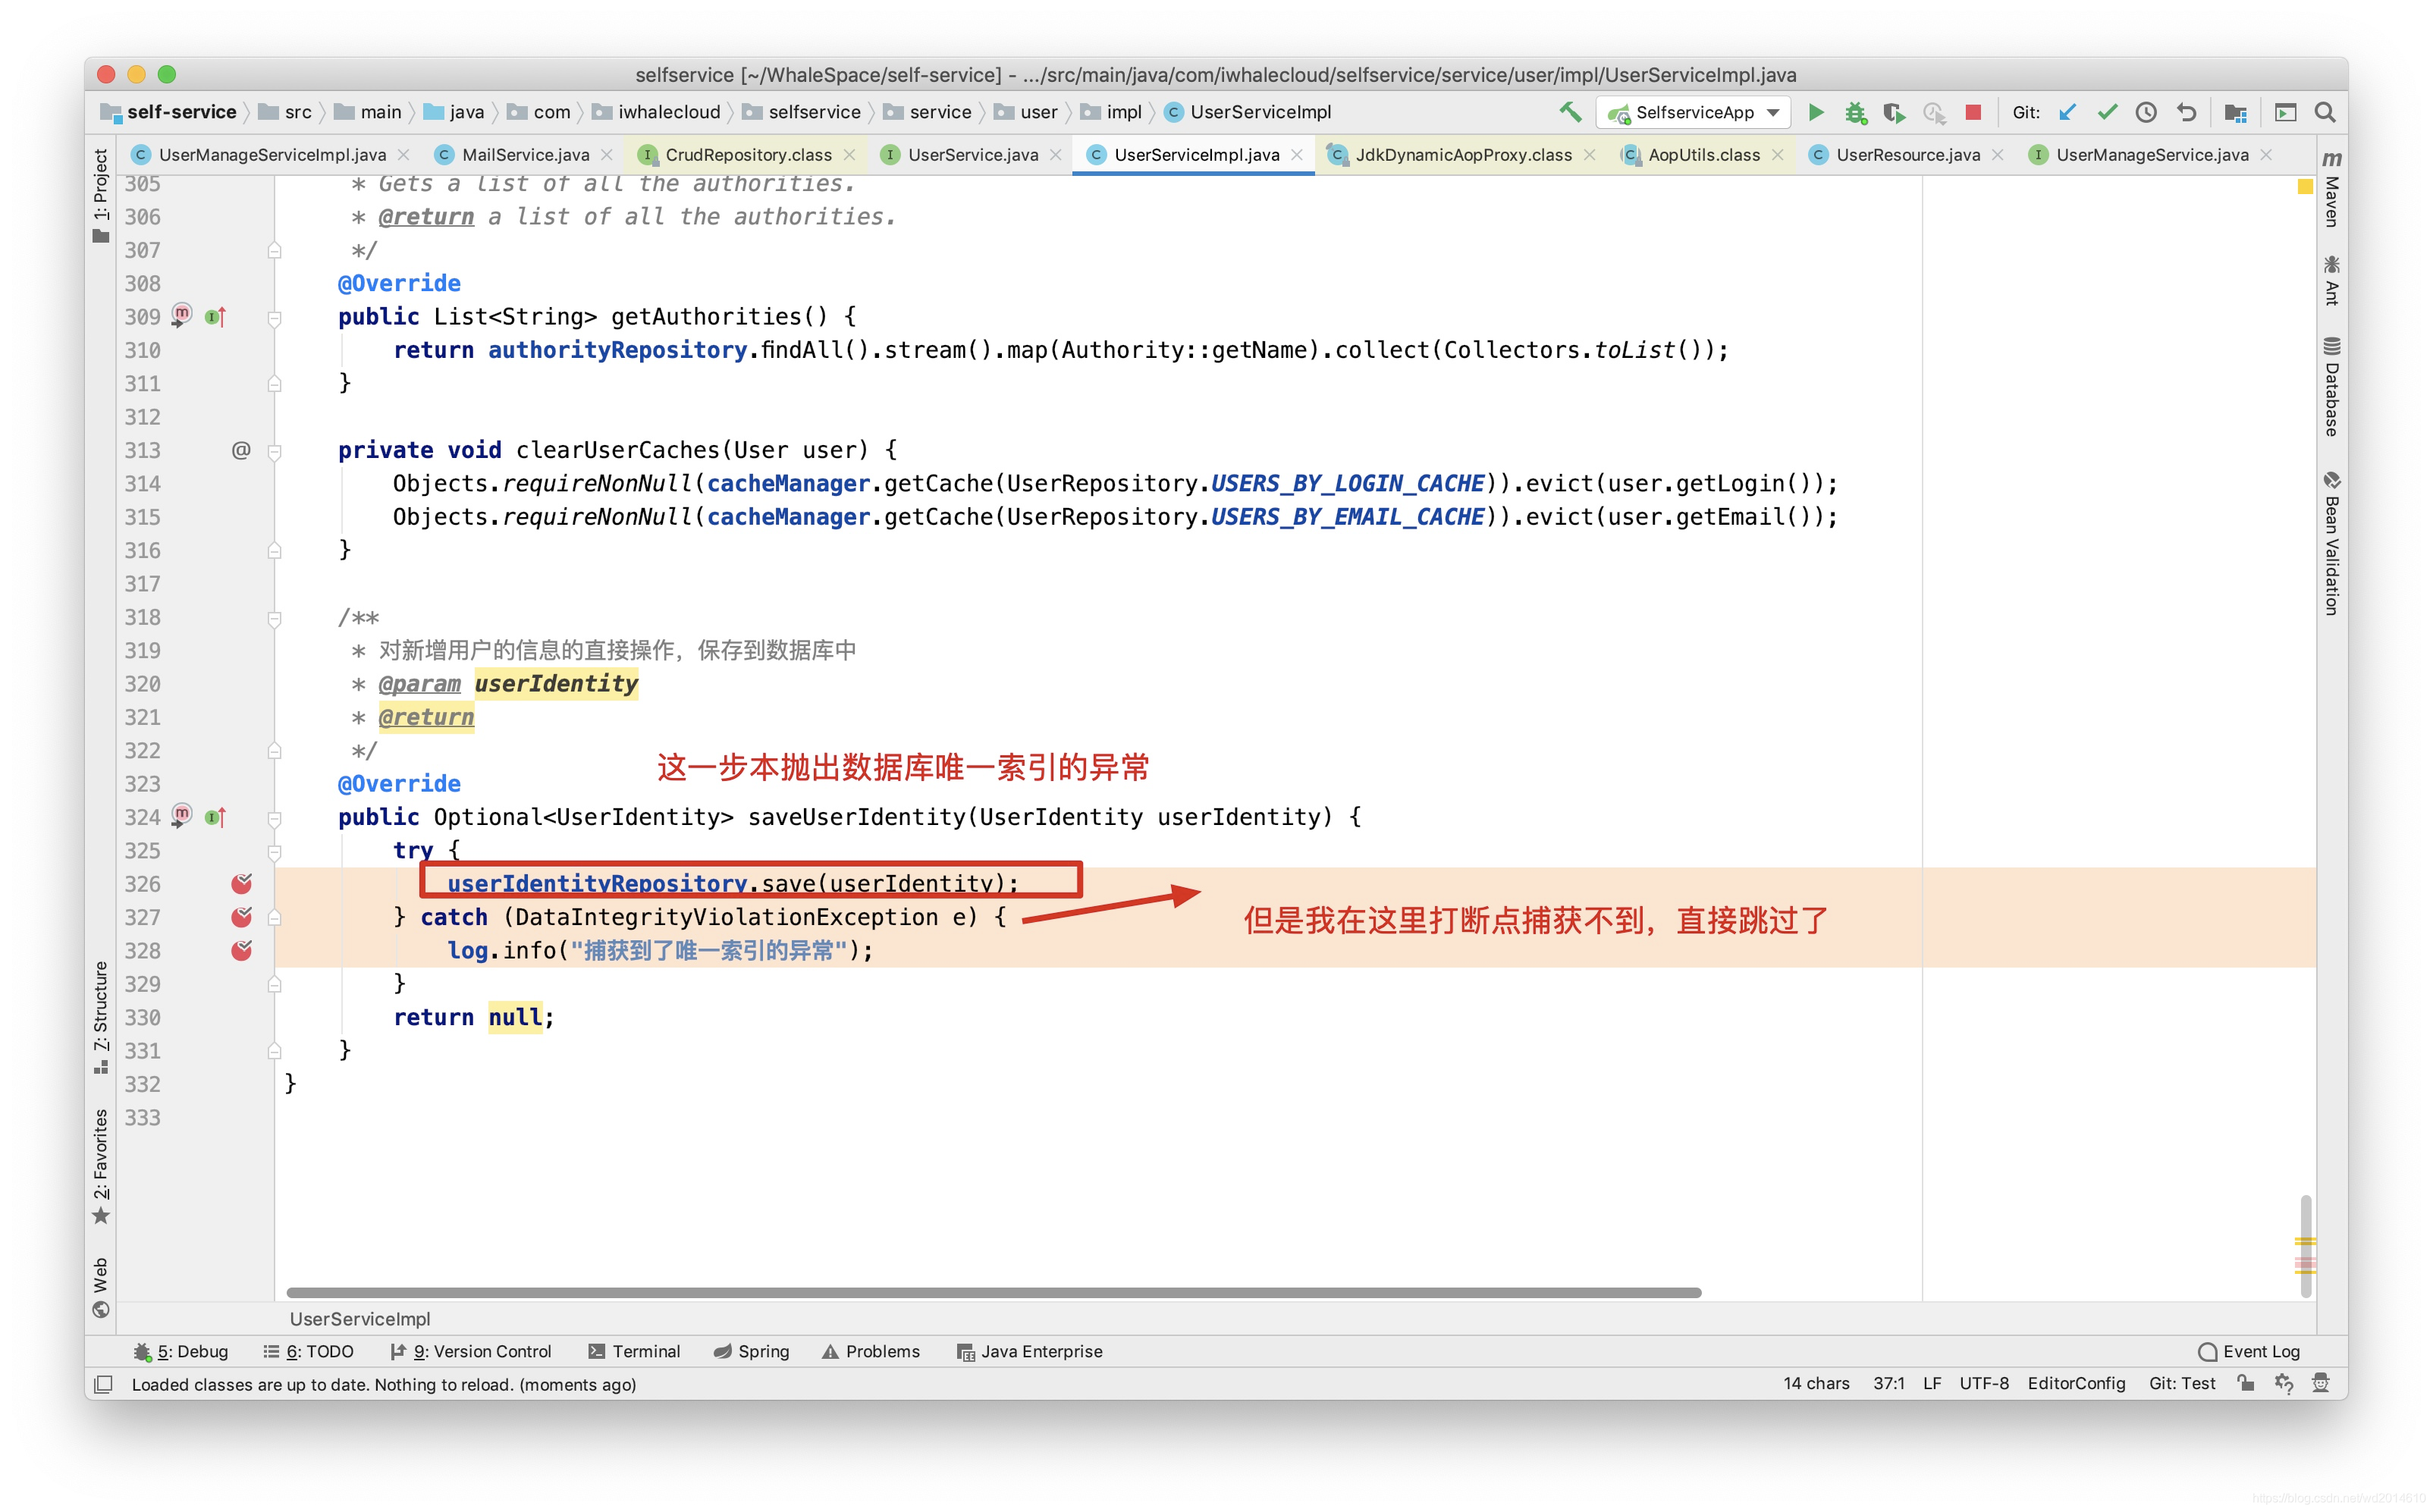
Task: Close the UserServiceImpl.java tab
Action: pos(1296,155)
